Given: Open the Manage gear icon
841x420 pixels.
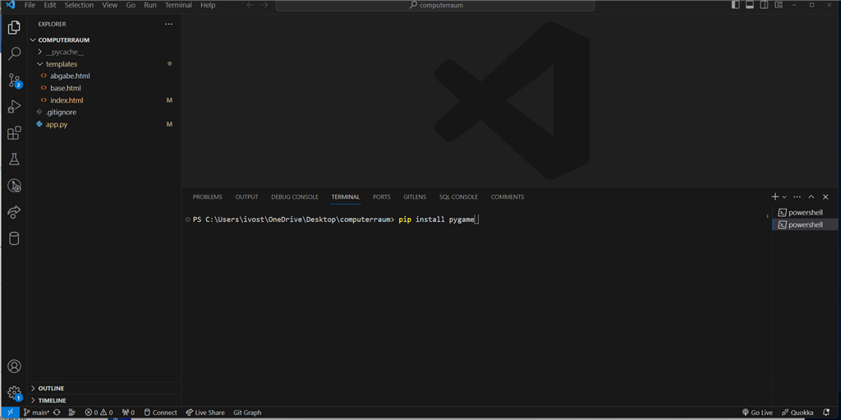Looking at the screenshot, I should coord(14,393).
